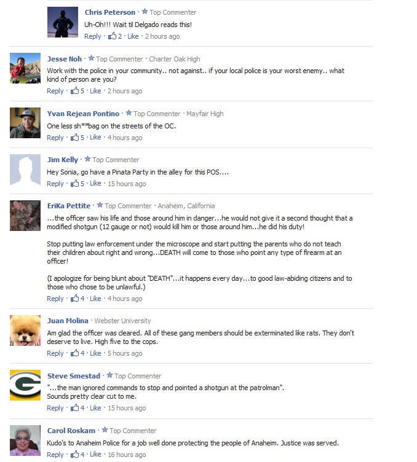This screenshot has width=417, height=462.
Task: Click the Webster University link
Action: pos(122,321)
